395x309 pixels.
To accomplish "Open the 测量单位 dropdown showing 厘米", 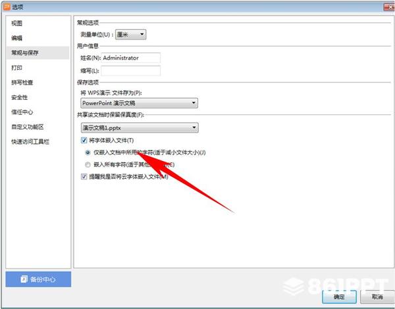I will click(130, 34).
